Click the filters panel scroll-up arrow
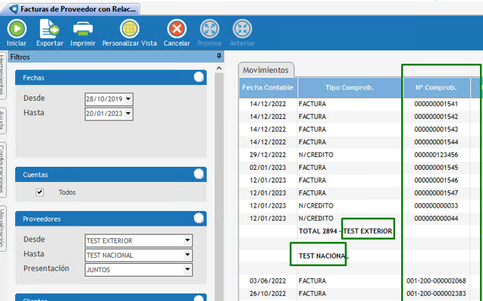The width and height of the screenshot is (483, 301). (x=219, y=68)
